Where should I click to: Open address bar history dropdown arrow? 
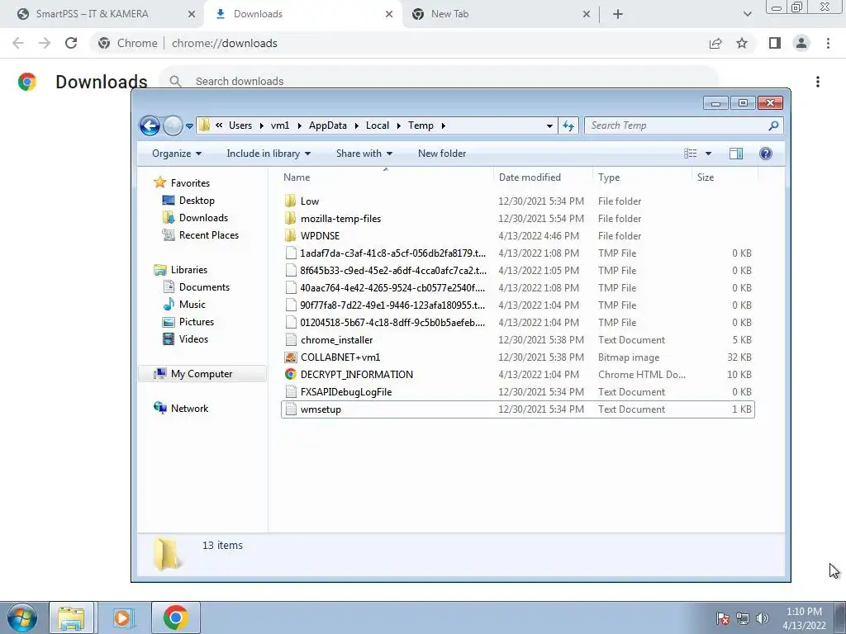click(x=549, y=125)
